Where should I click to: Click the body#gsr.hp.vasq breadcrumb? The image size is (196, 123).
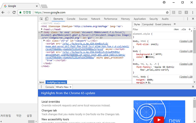click(56, 82)
